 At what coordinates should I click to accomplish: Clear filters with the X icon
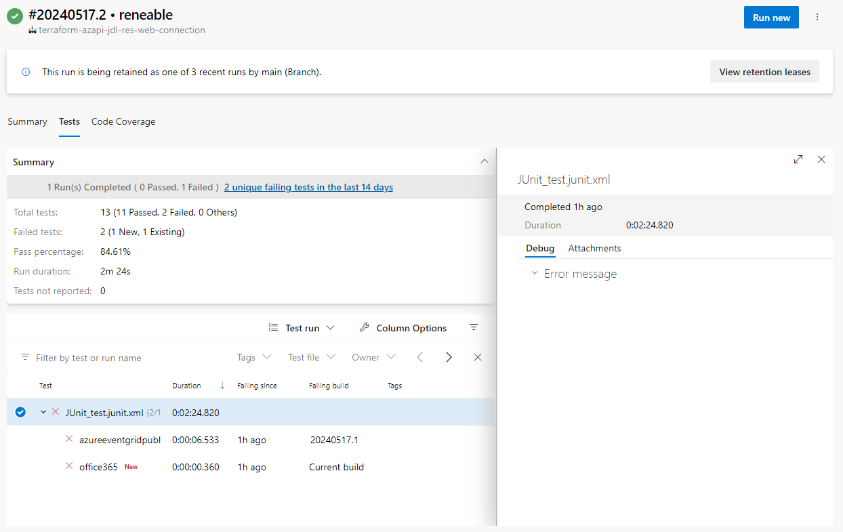pos(478,357)
